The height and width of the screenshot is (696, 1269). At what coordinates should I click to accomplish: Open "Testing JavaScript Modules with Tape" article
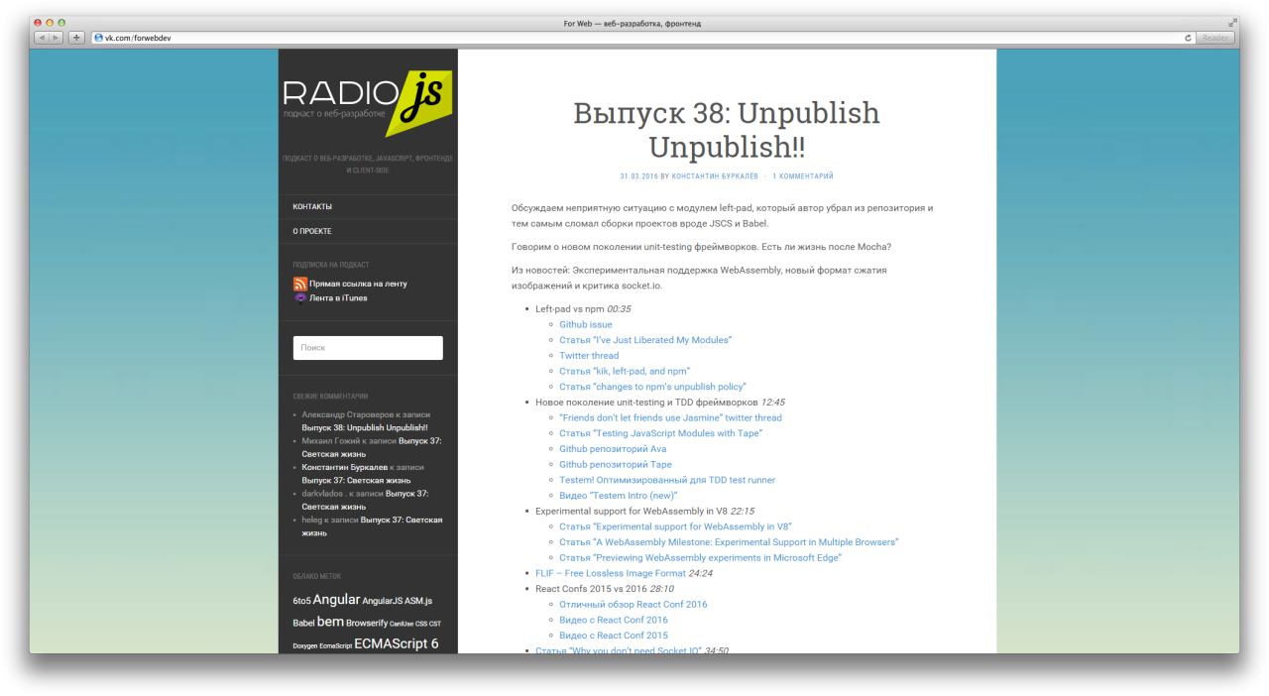pyautogui.click(x=661, y=433)
